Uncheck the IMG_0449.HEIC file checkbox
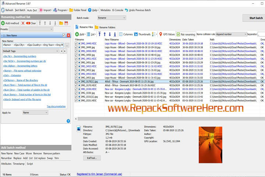This screenshot has width=265, height=177. pos(76,44)
